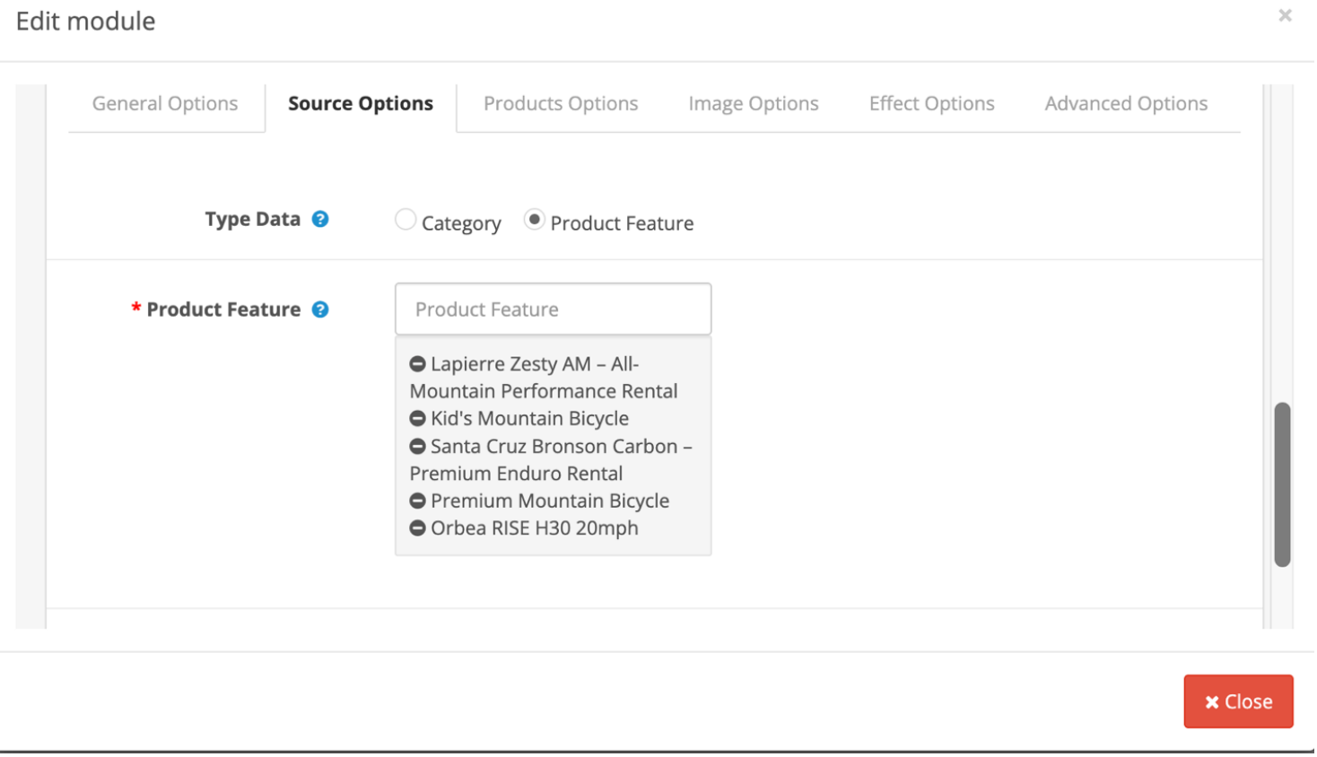Remove Lapierre Zesty AM product via minus icon

point(417,364)
